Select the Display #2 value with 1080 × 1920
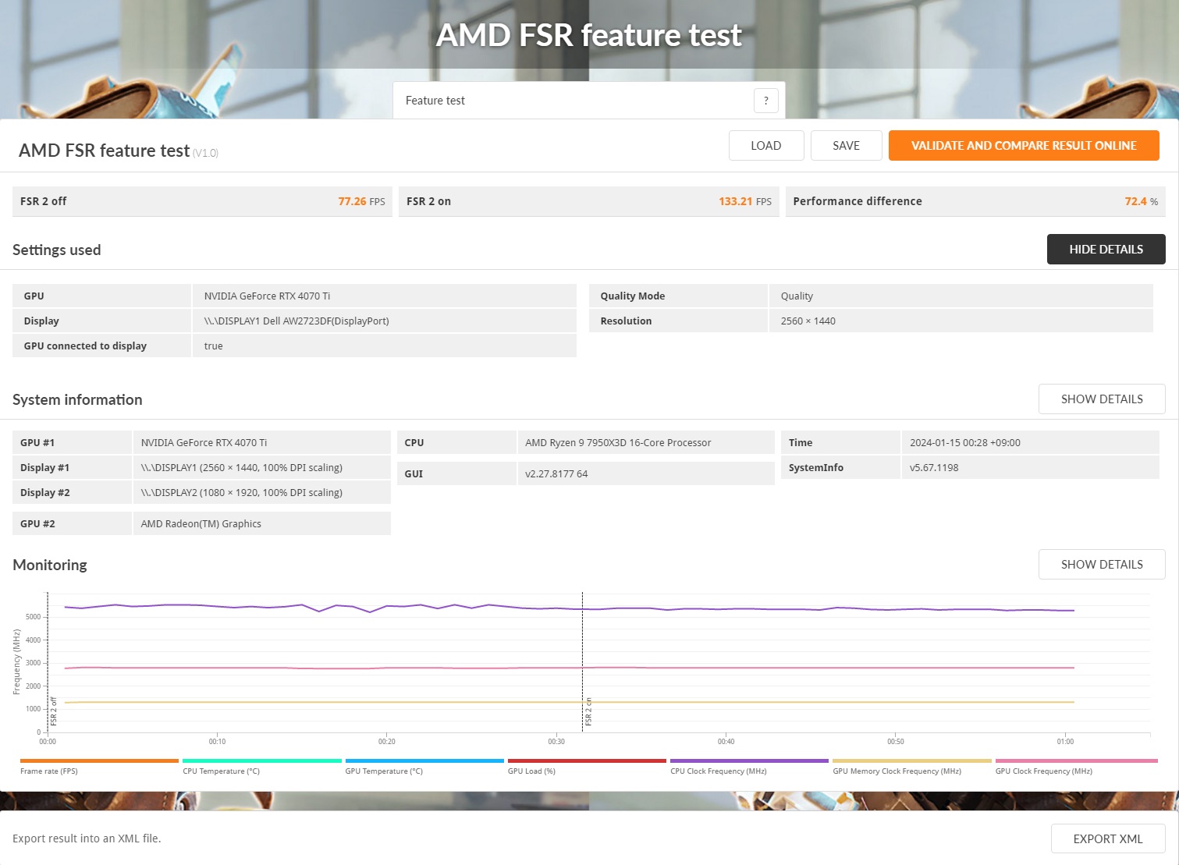This screenshot has height=865, width=1179. [241, 493]
